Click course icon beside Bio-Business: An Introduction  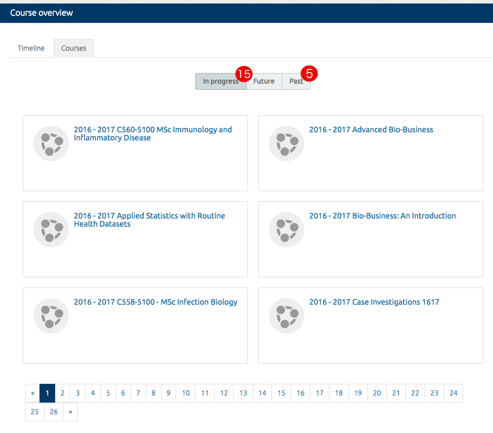pyautogui.click(x=286, y=230)
